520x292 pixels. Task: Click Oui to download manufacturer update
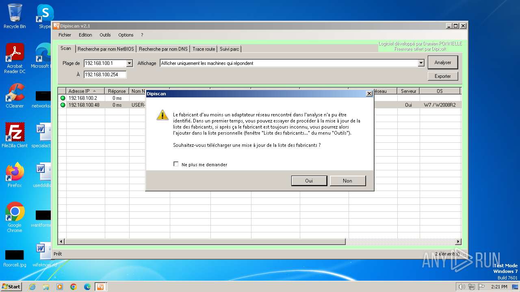coord(309,181)
